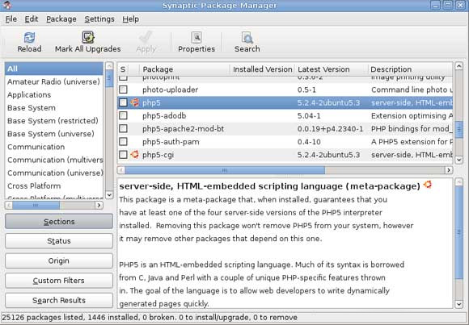Click the Search toolbar icon
This screenshot has width=469, height=325.
click(247, 38)
